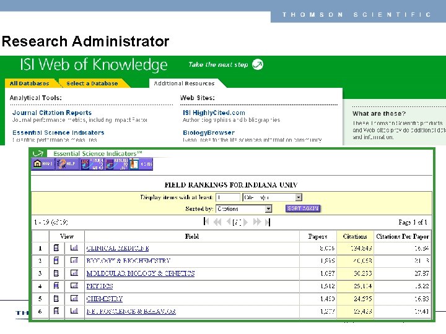Open the Display items threshold type dropdown

point(272,197)
